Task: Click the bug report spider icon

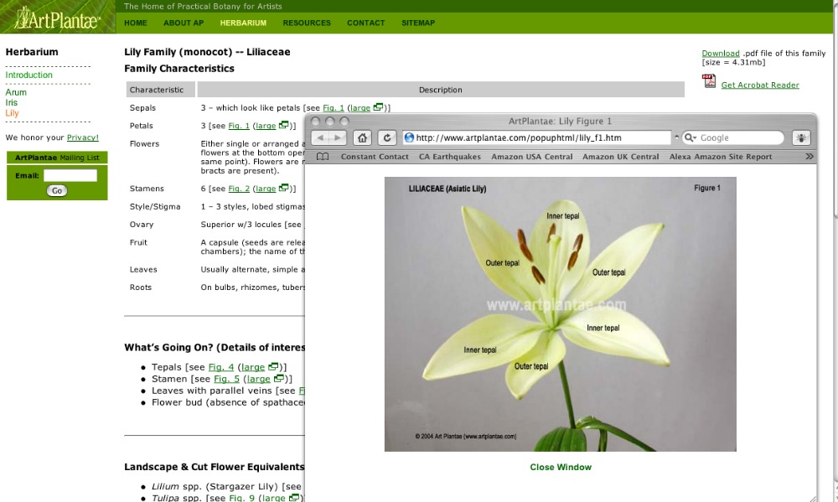Action: (802, 137)
